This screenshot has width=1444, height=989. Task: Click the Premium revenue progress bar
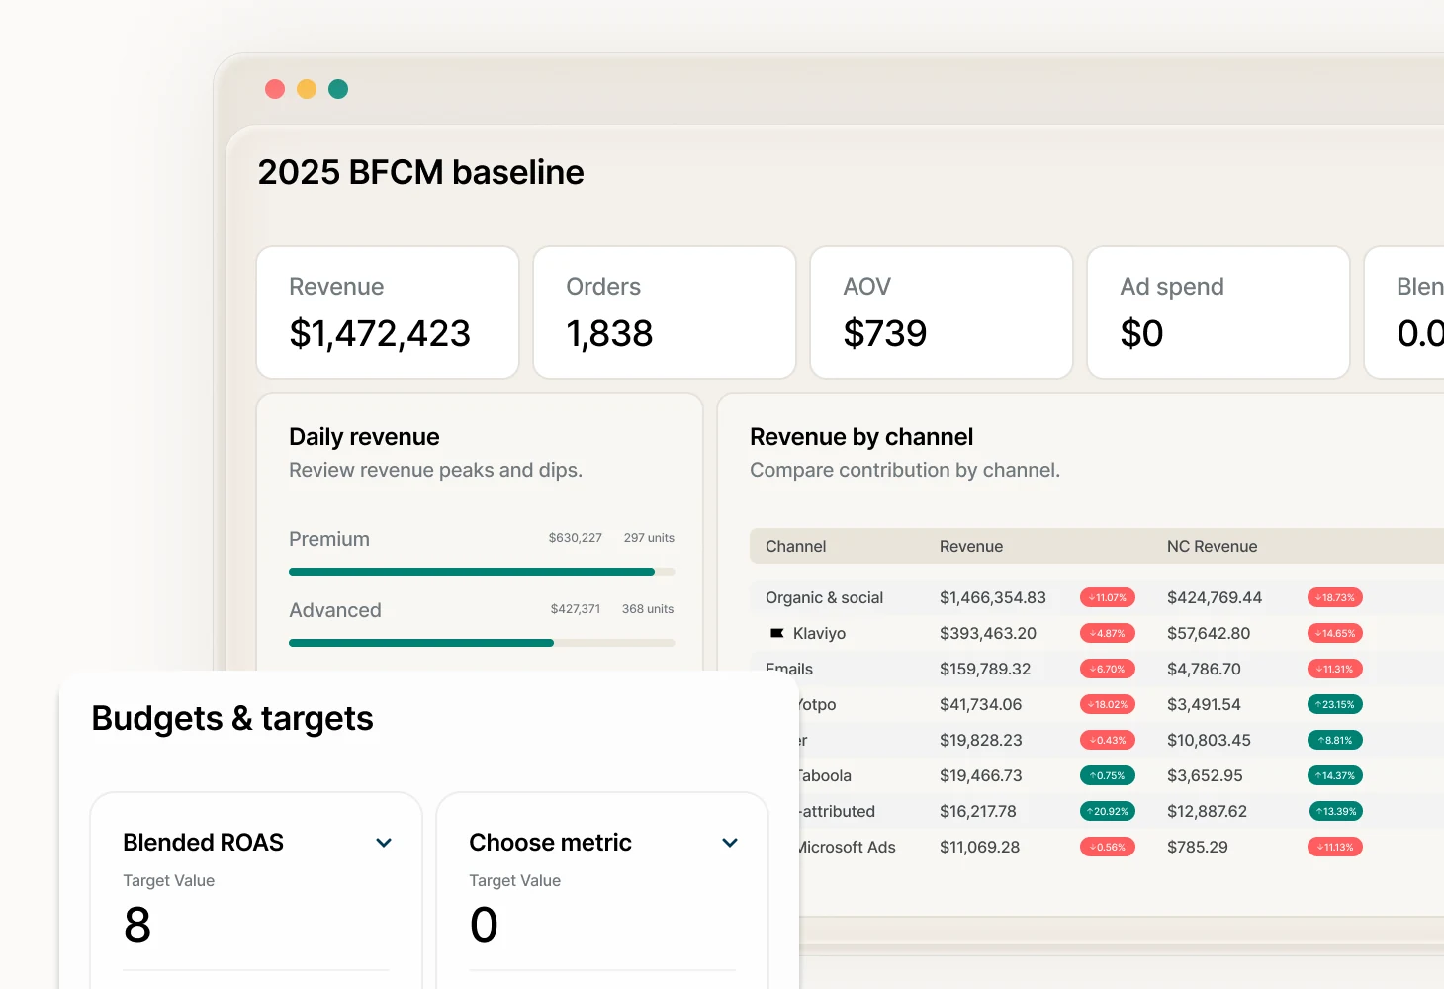pos(482,572)
